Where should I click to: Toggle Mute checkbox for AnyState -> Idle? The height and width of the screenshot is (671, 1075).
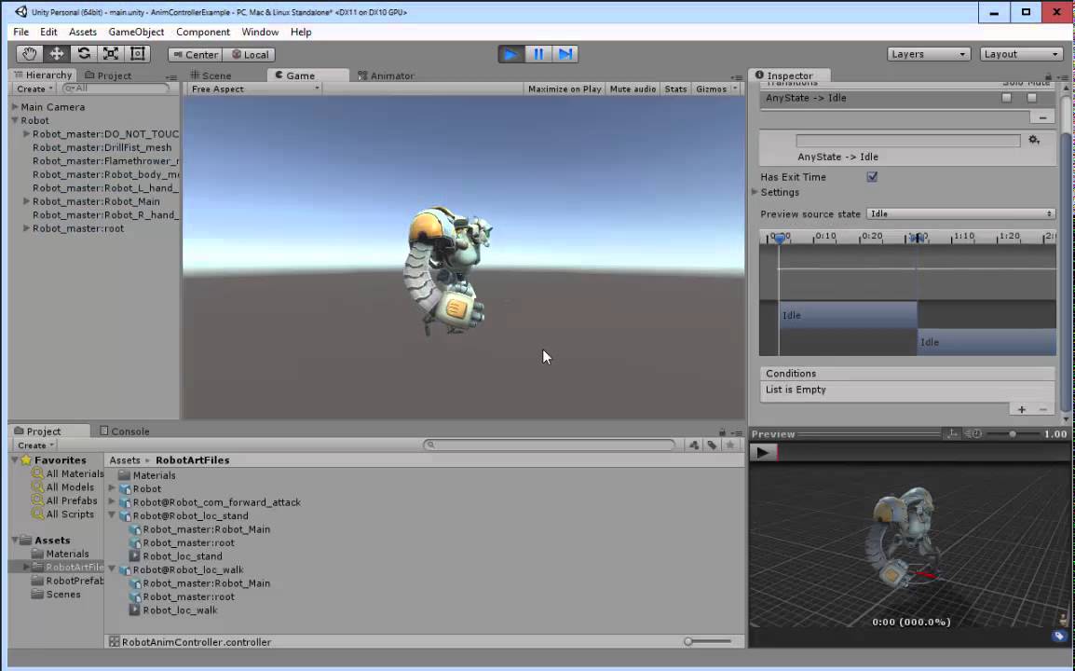(1032, 98)
